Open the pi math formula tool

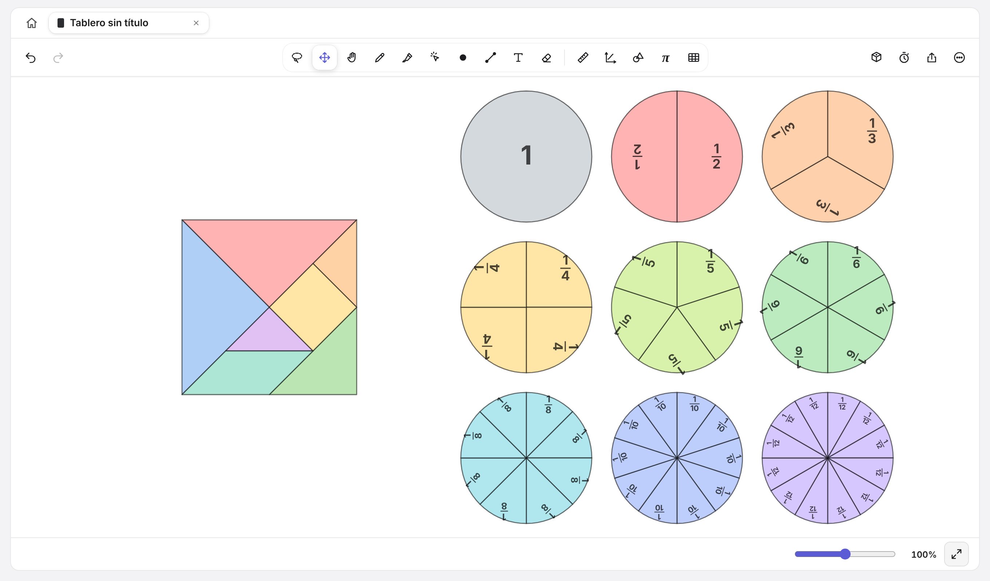pos(665,58)
